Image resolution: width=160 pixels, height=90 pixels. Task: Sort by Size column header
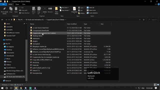click(105, 24)
